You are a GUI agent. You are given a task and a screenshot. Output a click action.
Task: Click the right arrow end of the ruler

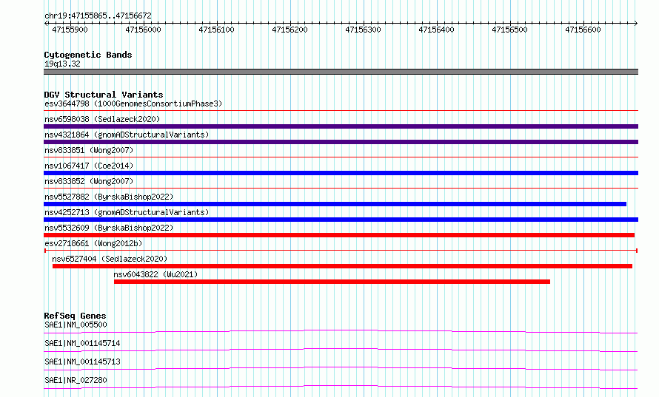(636, 24)
